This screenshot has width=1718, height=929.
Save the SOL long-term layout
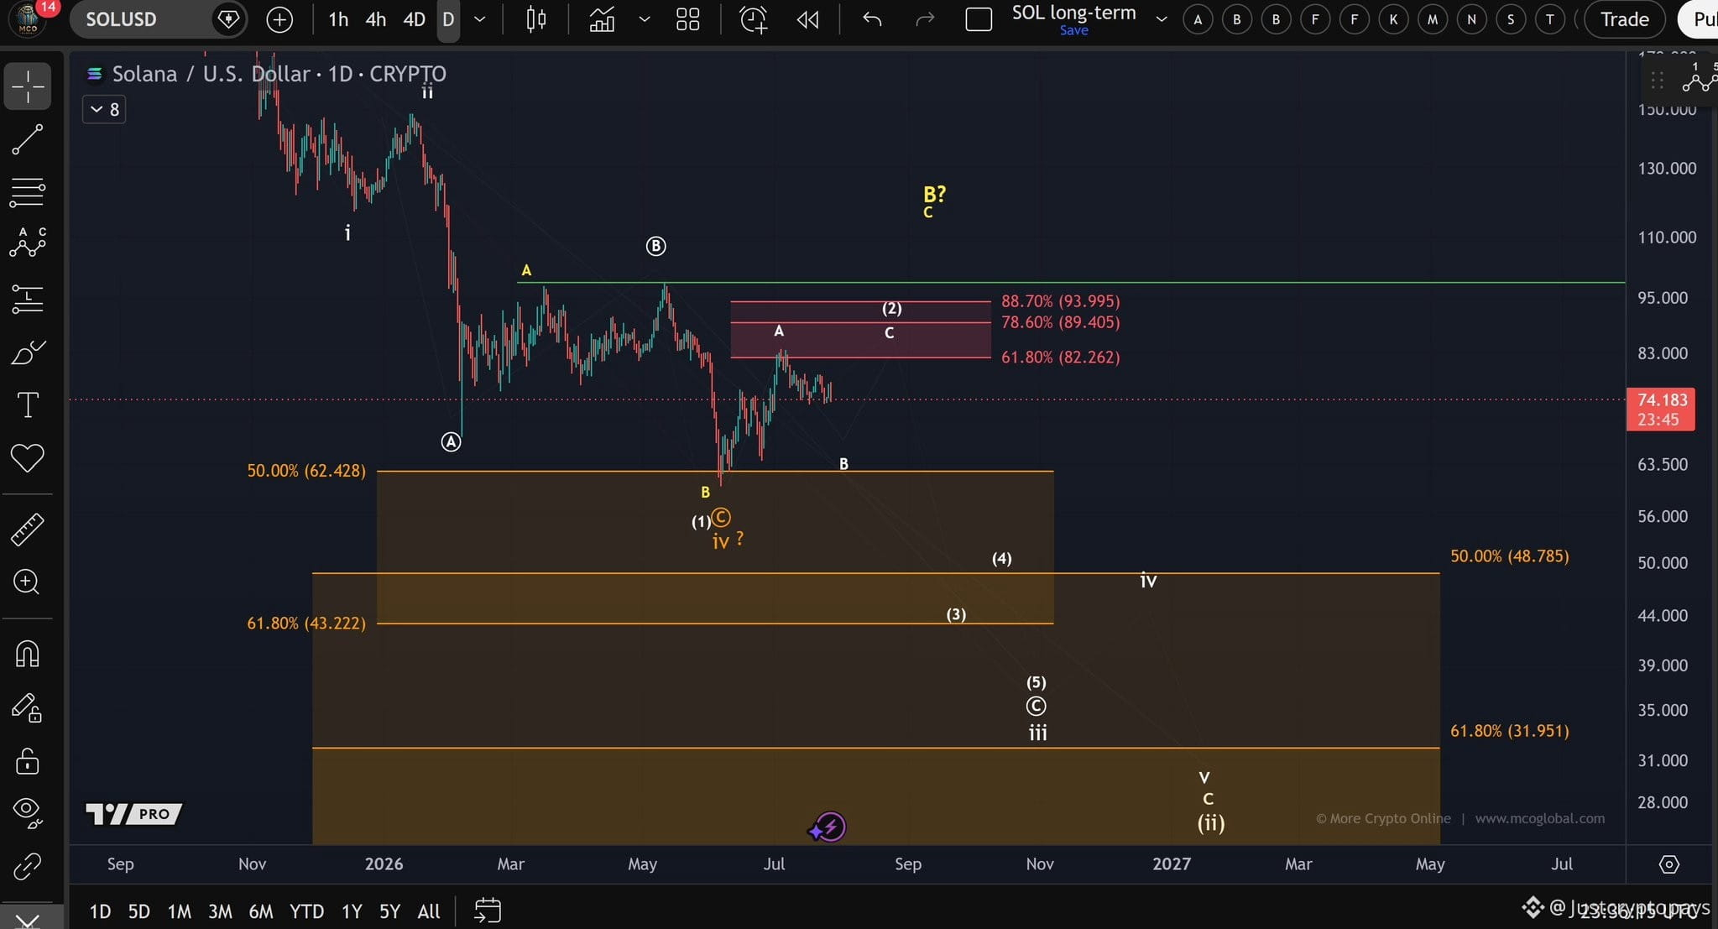1073,31
